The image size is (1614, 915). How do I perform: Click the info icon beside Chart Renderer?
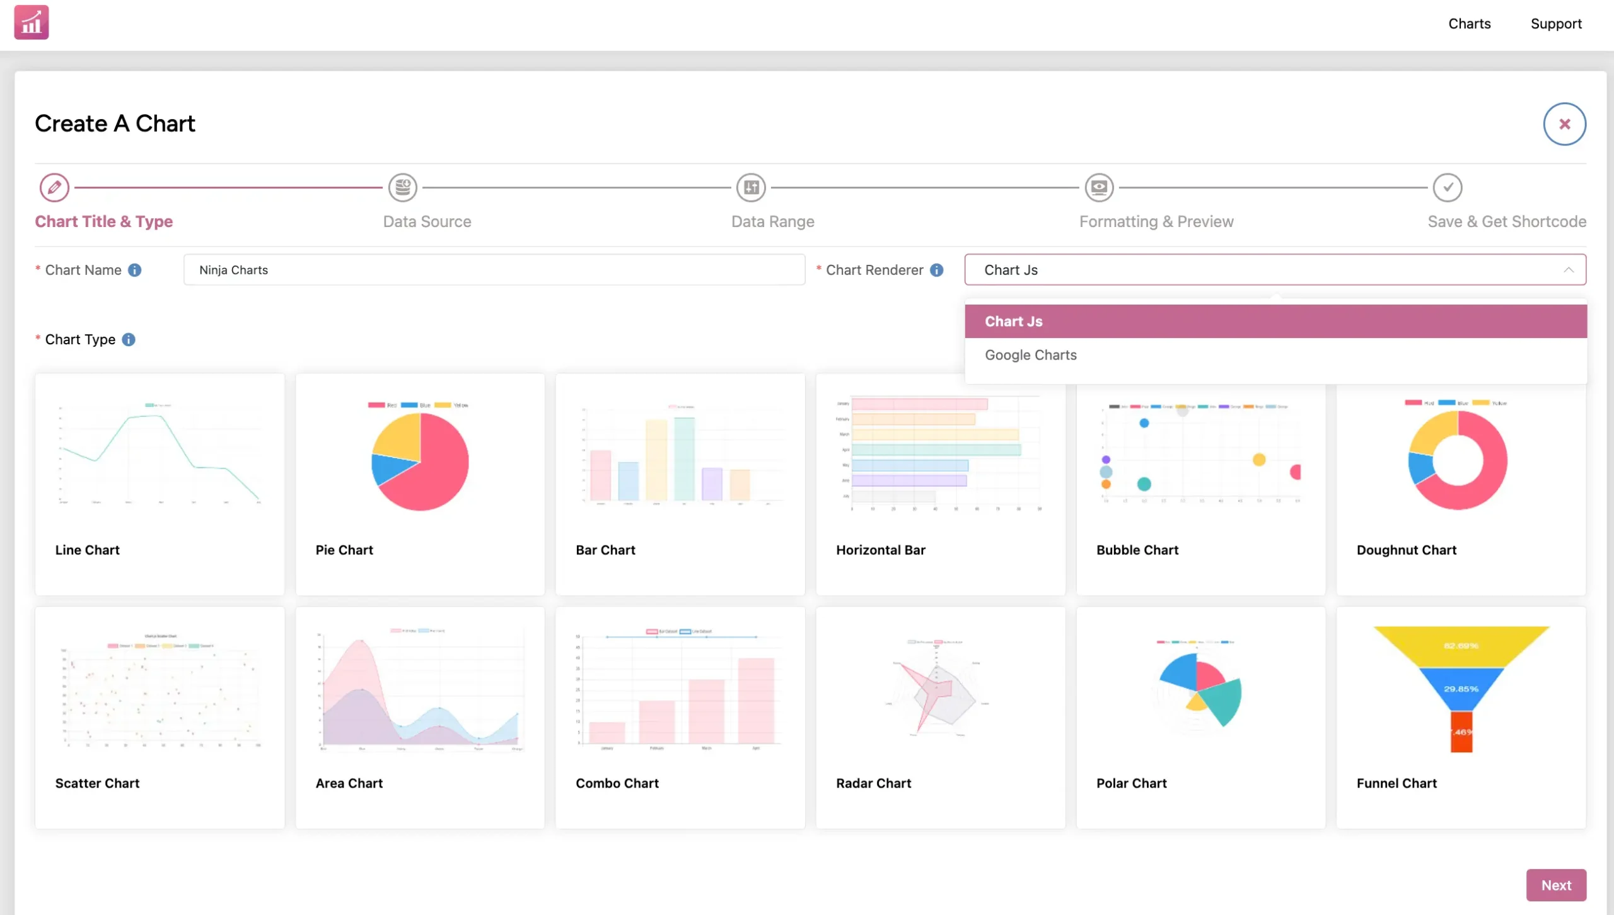937,270
